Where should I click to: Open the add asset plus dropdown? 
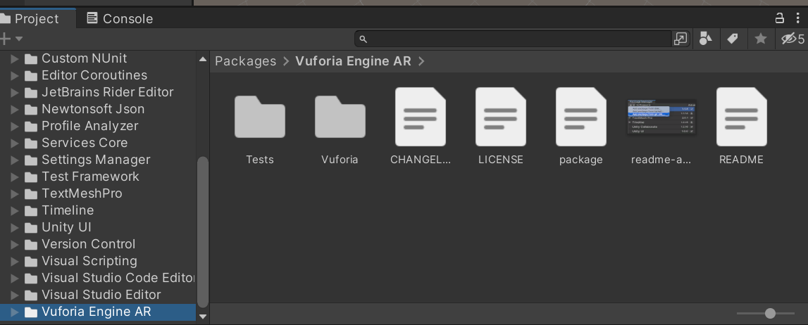point(11,39)
